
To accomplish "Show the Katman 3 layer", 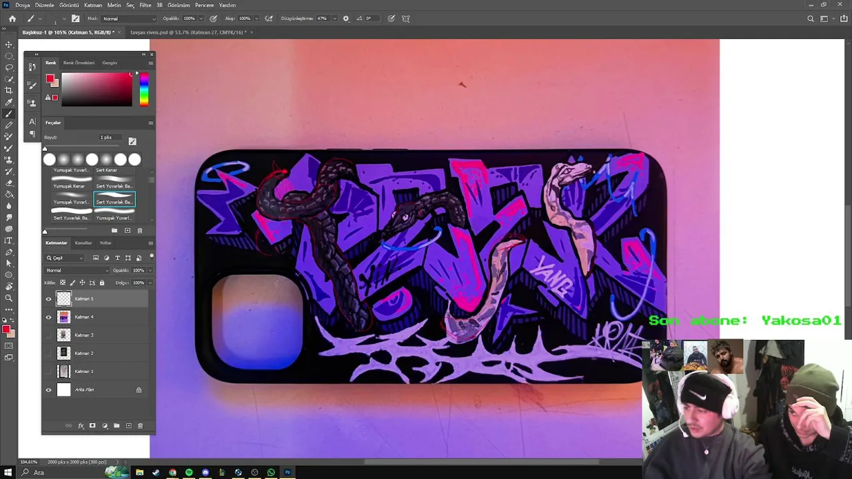I will [x=48, y=335].
